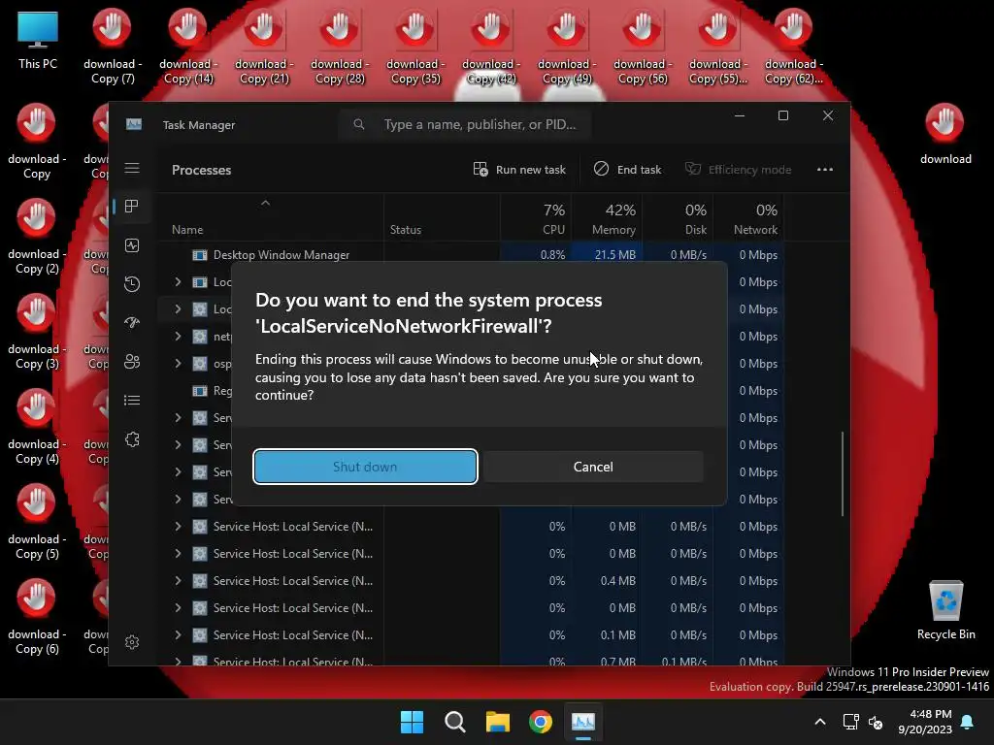Select 'download' icon above Recycle Bin
This screenshot has height=745, width=994.
pyautogui.click(x=945, y=134)
